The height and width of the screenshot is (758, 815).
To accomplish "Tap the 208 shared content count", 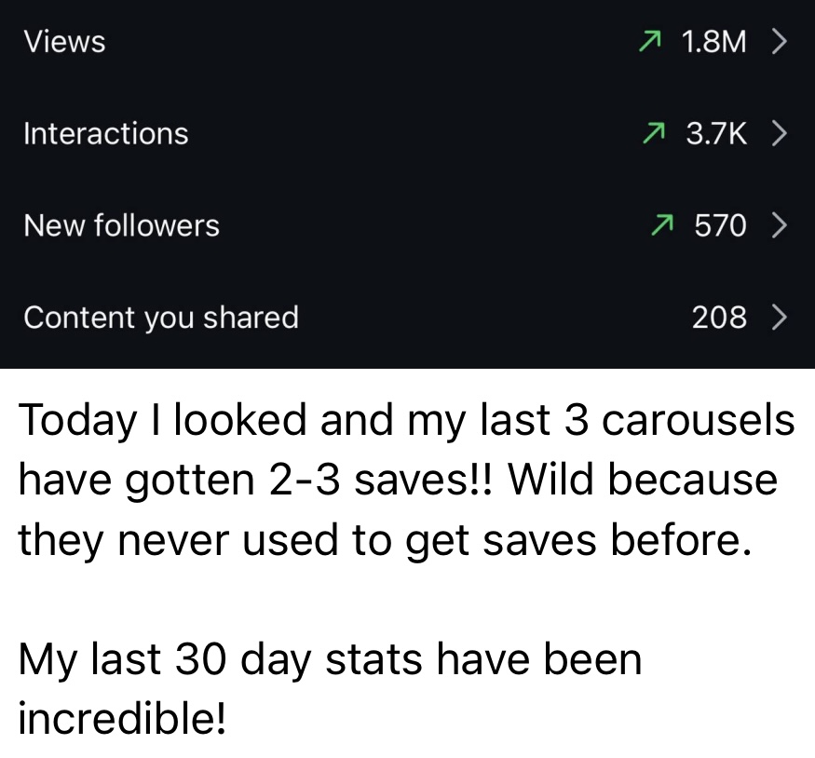I will coord(719,318).
